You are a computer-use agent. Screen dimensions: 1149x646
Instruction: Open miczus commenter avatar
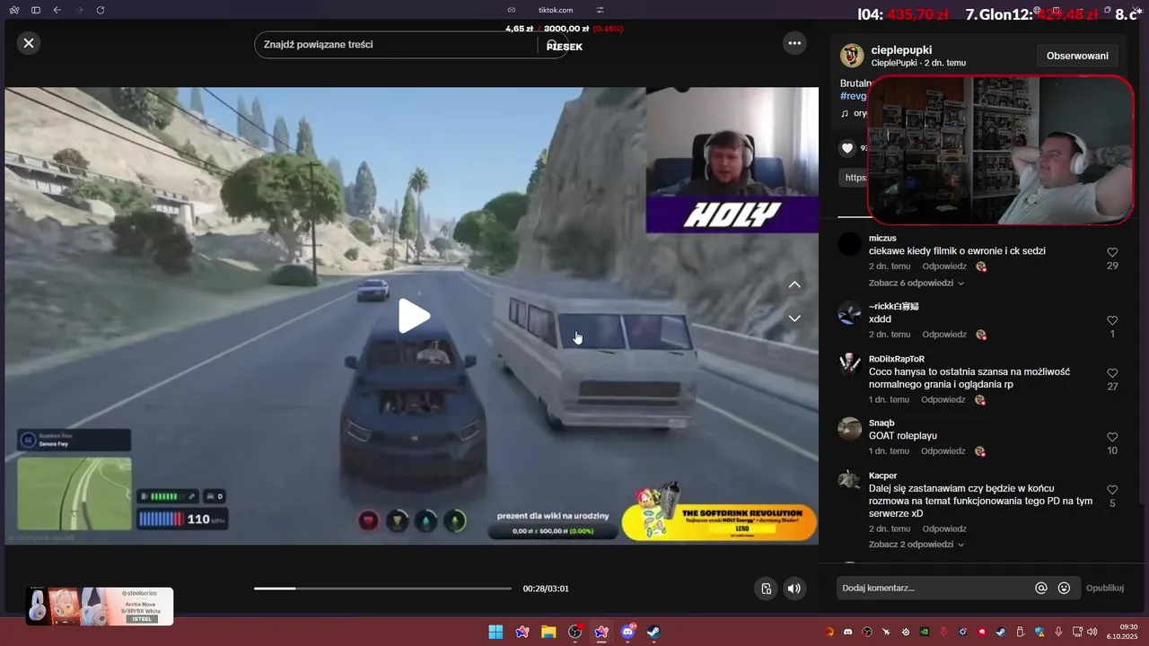[x=850, y=244]
